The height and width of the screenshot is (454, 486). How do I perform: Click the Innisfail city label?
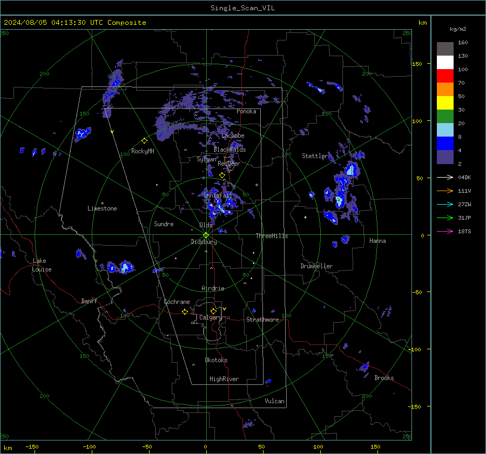tap(218, 195)
